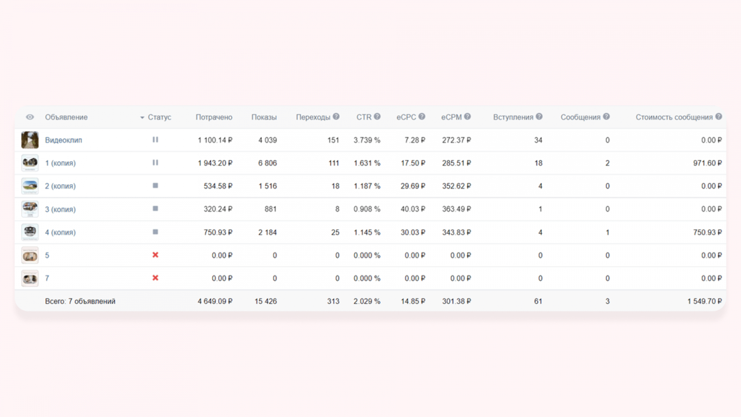
Task: Open the 4 (копия) ad link
Action: coord(60,233)
